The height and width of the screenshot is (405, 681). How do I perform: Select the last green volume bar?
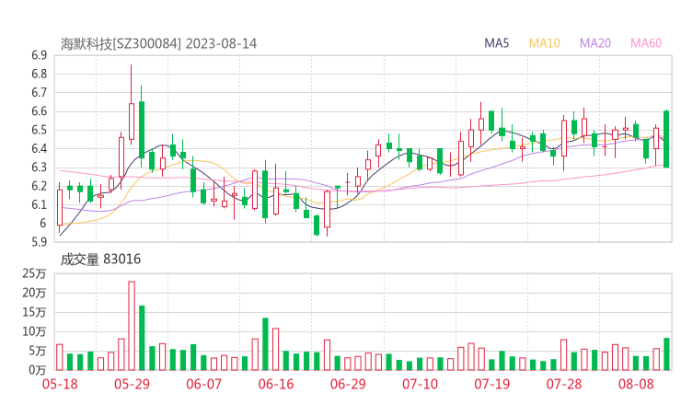tap(666, 354)
